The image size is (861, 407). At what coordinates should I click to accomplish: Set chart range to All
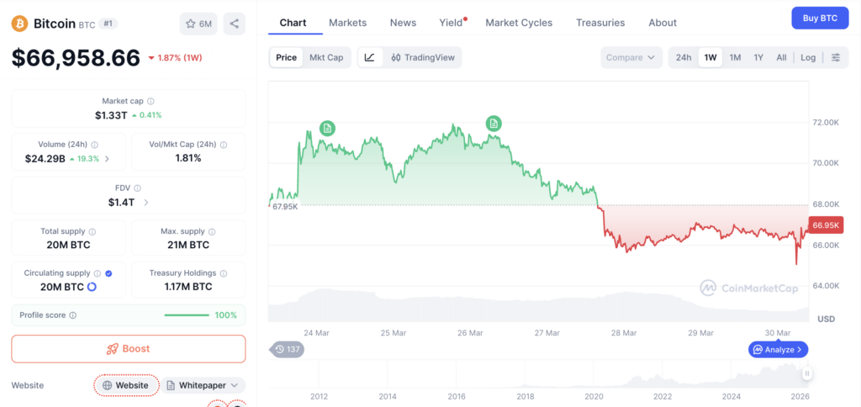point(781,58)
